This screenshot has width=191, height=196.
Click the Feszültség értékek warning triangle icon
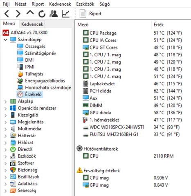(x=80, y=170)
